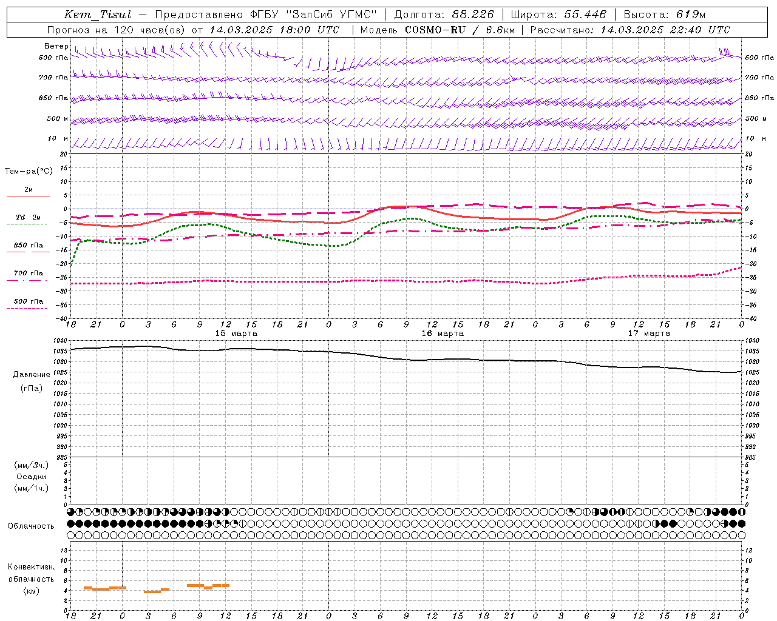
Task: Click the 700 гПа entry in the temperature legend
Action: click(28, 273)
